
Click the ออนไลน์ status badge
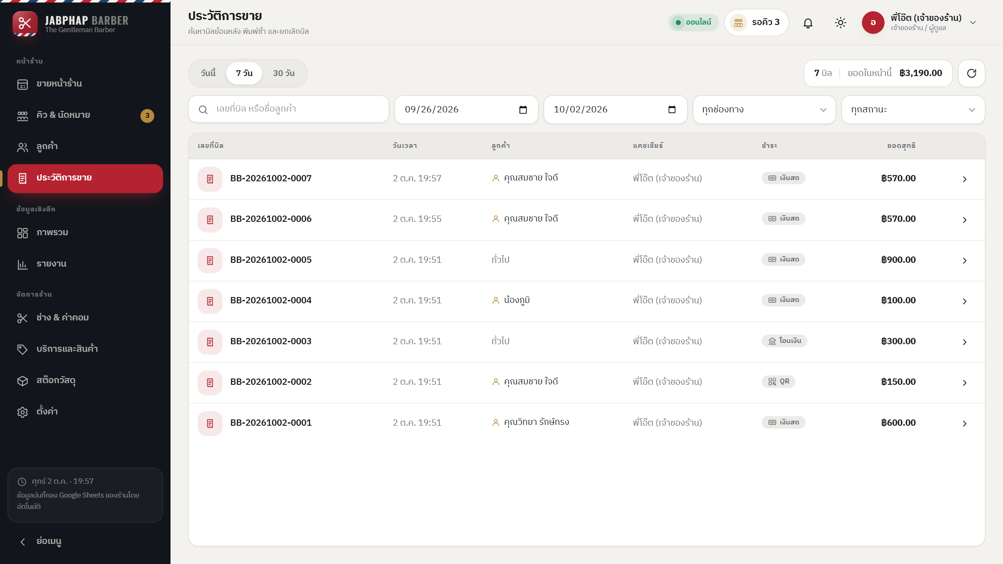coord(693,23)
